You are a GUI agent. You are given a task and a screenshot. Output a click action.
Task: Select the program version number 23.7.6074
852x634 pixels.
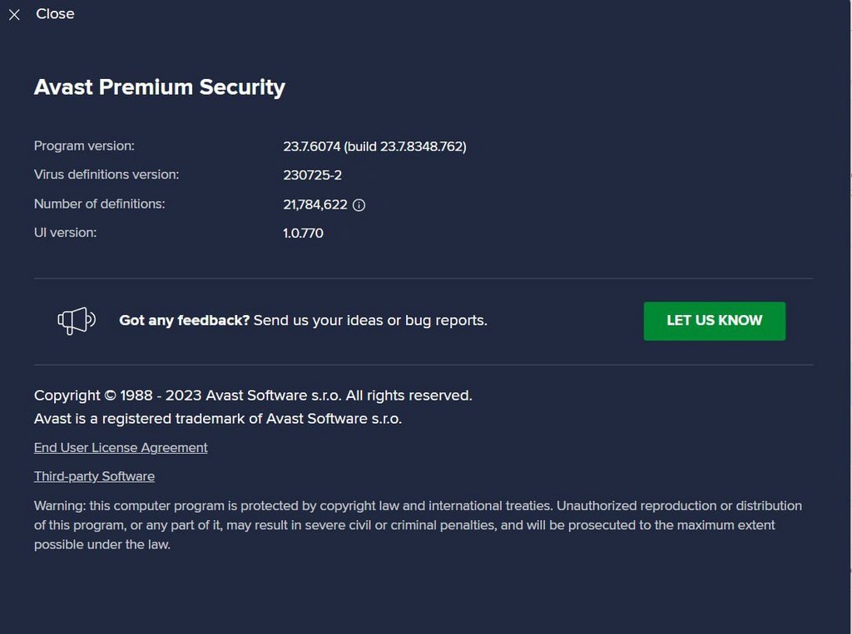[x=311, y=146]
